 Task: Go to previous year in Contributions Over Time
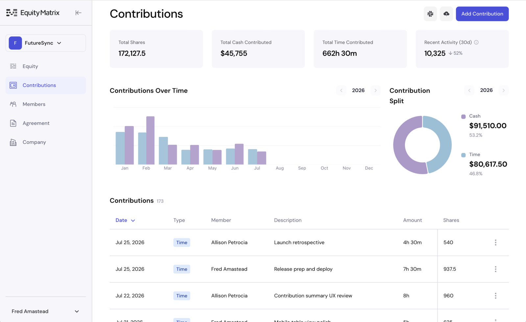tap(341, 91)
